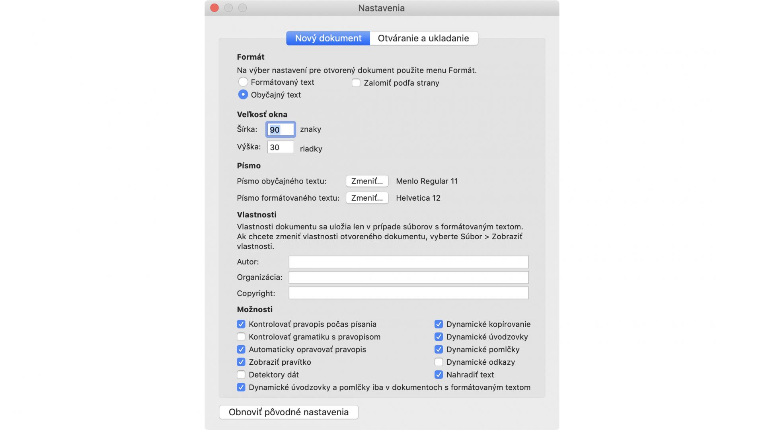The image size is (764, 430).
Task: Change plain text font with Zmeniť button
Action: (x=367, y=181)
